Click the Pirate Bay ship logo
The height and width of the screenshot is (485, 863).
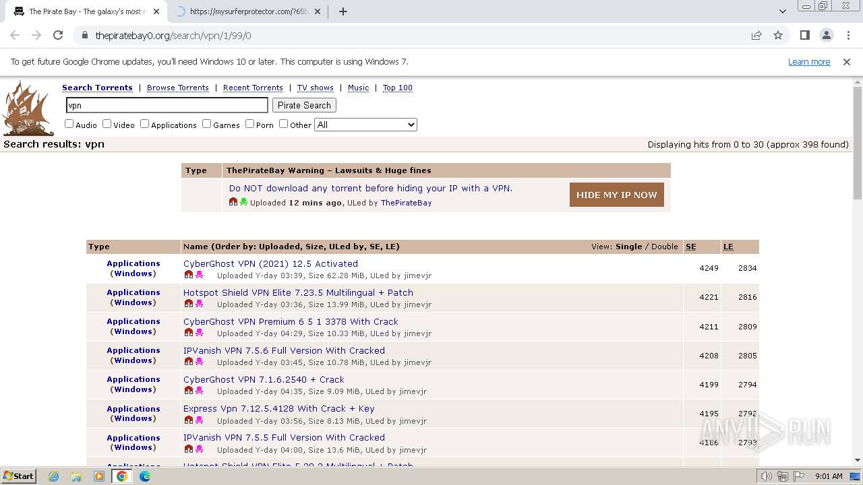click(x=28, y=108)
